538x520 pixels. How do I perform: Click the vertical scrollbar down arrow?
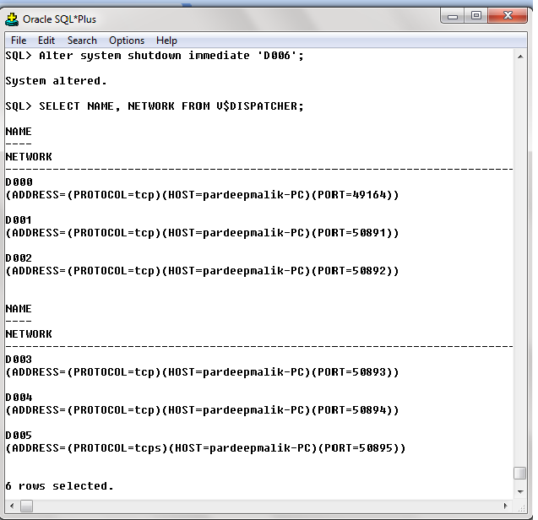click(520, 491)
